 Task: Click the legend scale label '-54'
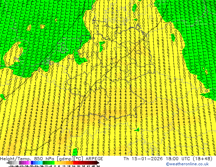pos(11,166)
